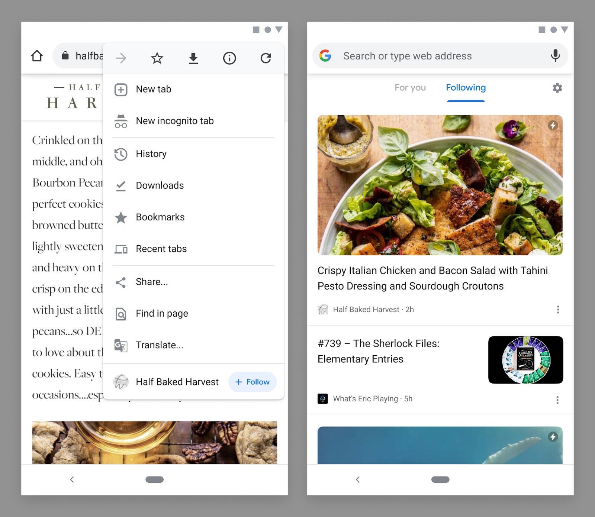Image resolution: width=595 pixels, height=517 pixels.
Task: Choose History from the menu
Action: (151, 154)
